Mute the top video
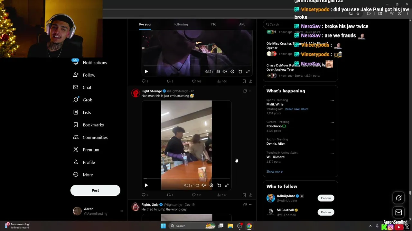Image resolution: width=412 pixels, height=231 pixels. [225, 72]
